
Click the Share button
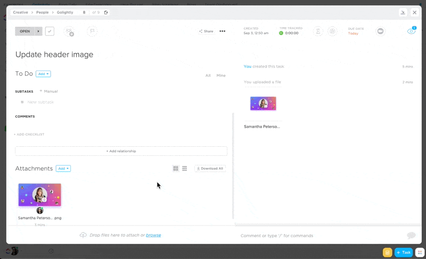(x=206, y=31)
